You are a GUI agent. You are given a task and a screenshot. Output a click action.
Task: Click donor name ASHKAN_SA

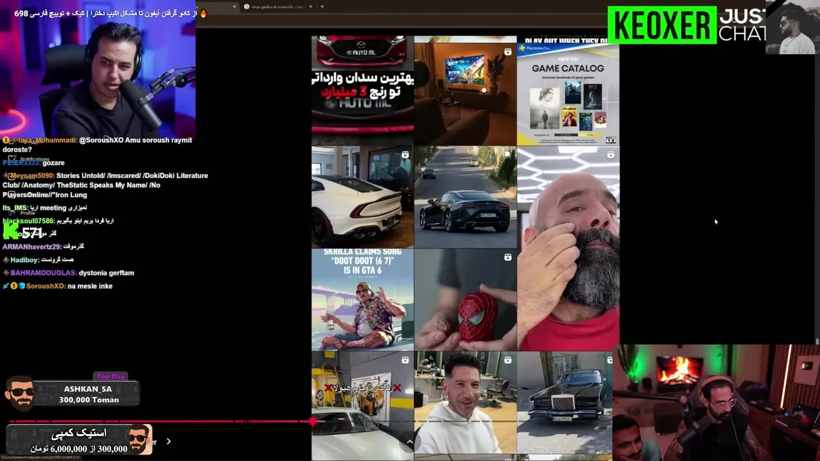[x=88, y=389]
